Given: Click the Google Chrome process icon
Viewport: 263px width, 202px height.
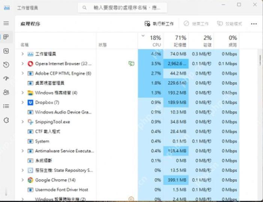Looking at the screenshot, I should [x=30, y=180].
